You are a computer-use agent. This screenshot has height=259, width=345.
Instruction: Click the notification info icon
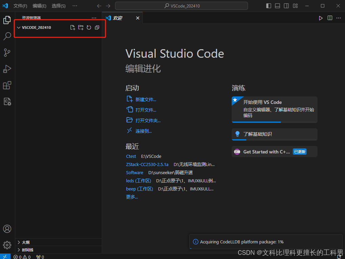click(x=195, y=242)
